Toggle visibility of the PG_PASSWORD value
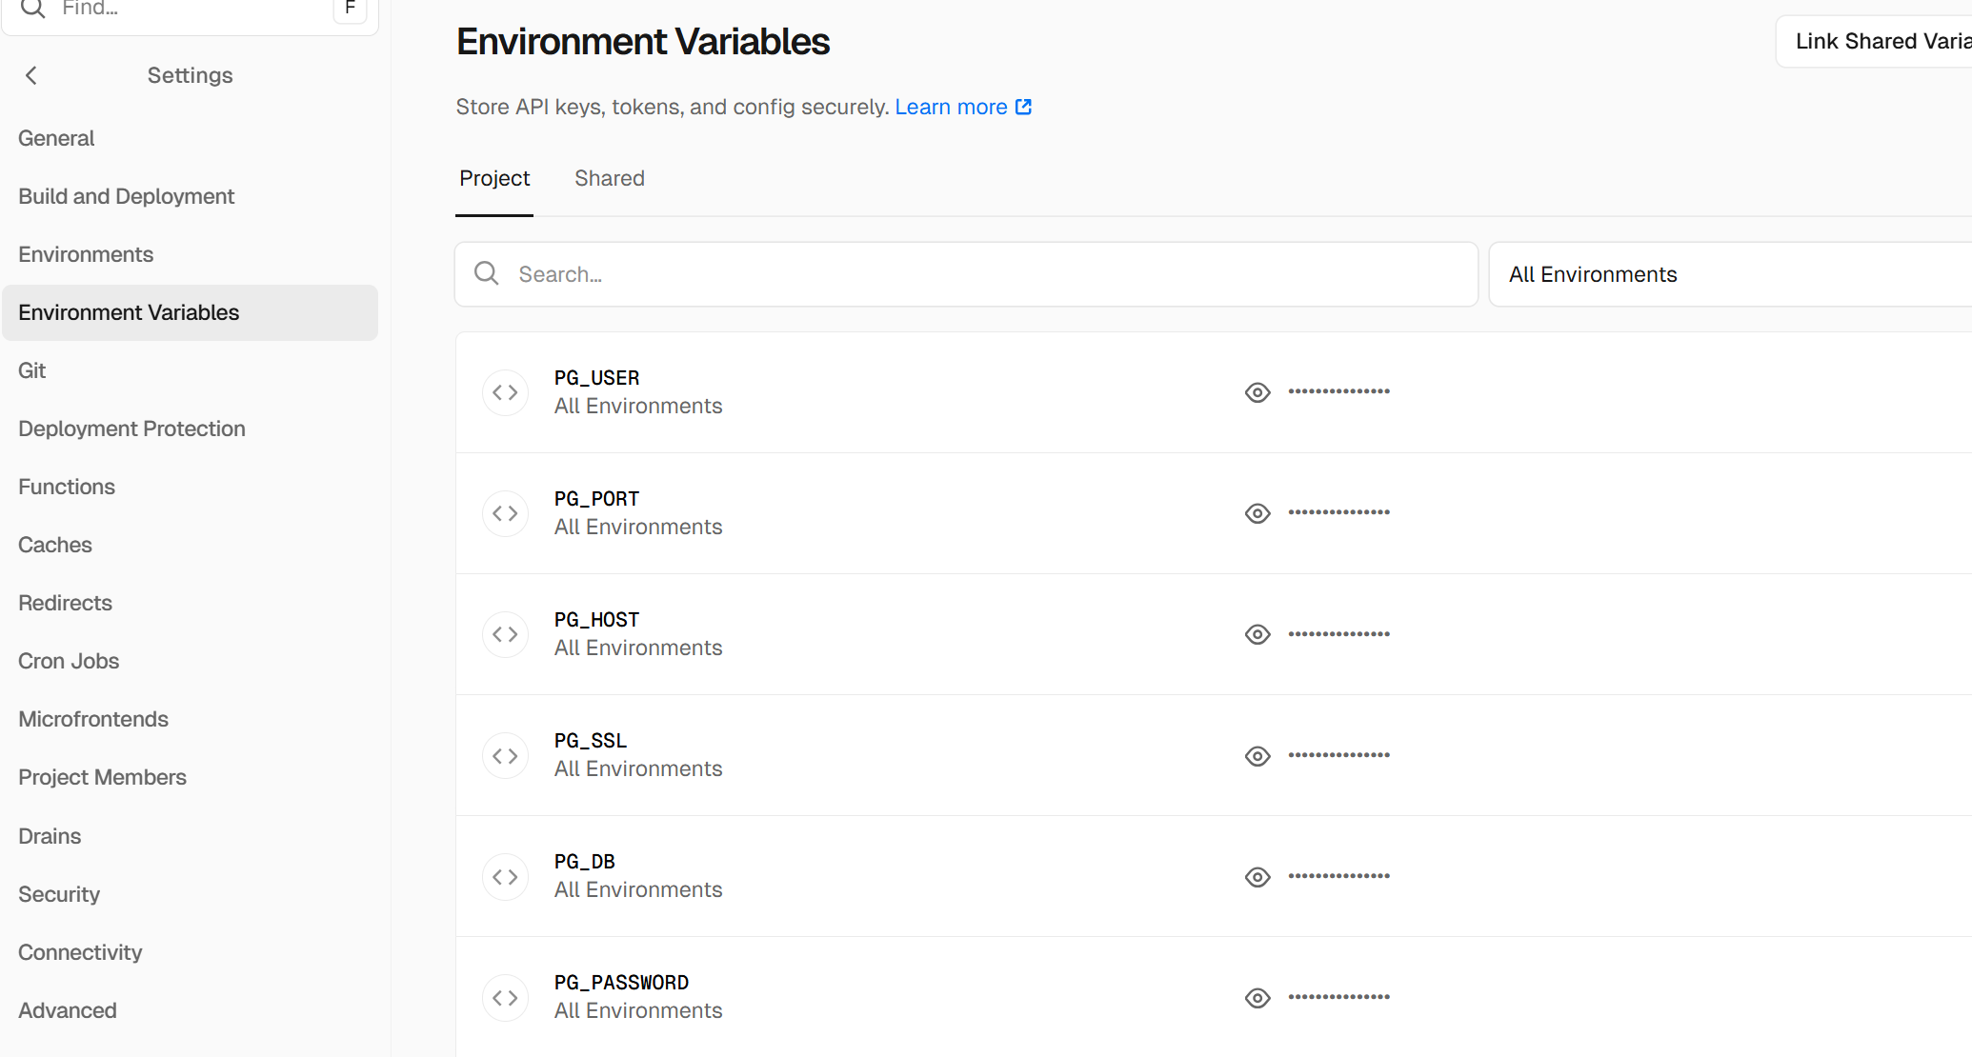 pos(1258,997)
